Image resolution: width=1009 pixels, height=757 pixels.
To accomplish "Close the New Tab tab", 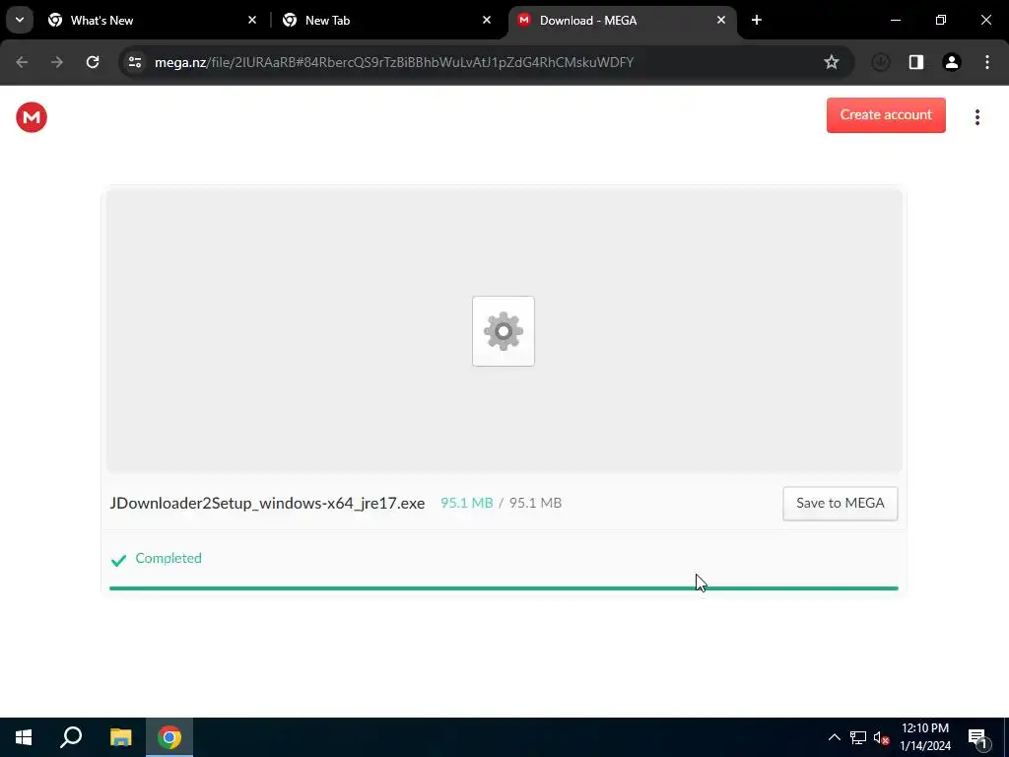I will (487, 21).
